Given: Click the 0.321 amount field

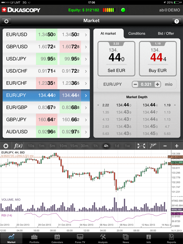Looking at the screenshot, I should [x=146, y=84].
